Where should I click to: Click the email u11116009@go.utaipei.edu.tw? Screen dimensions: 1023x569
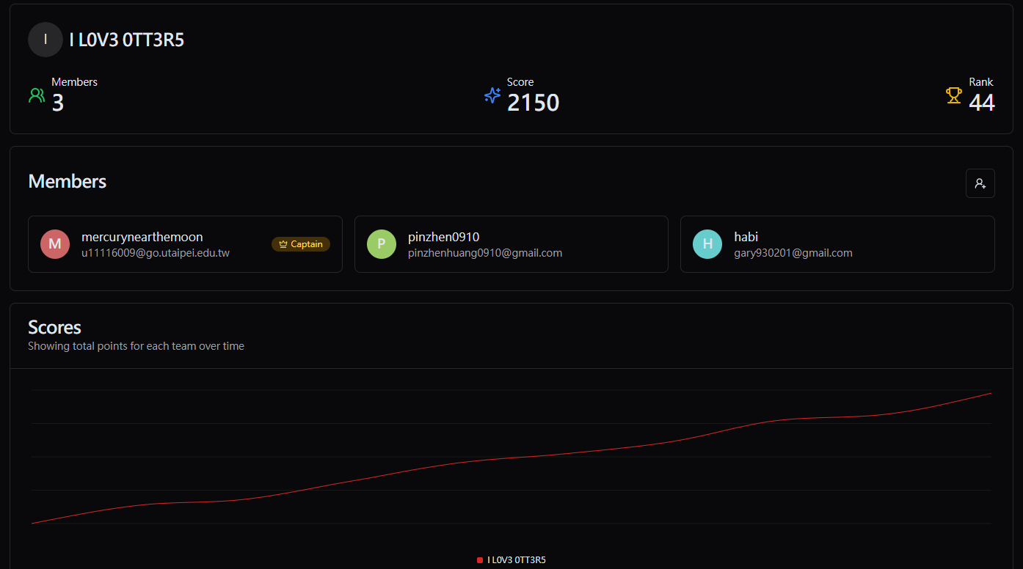156,253
